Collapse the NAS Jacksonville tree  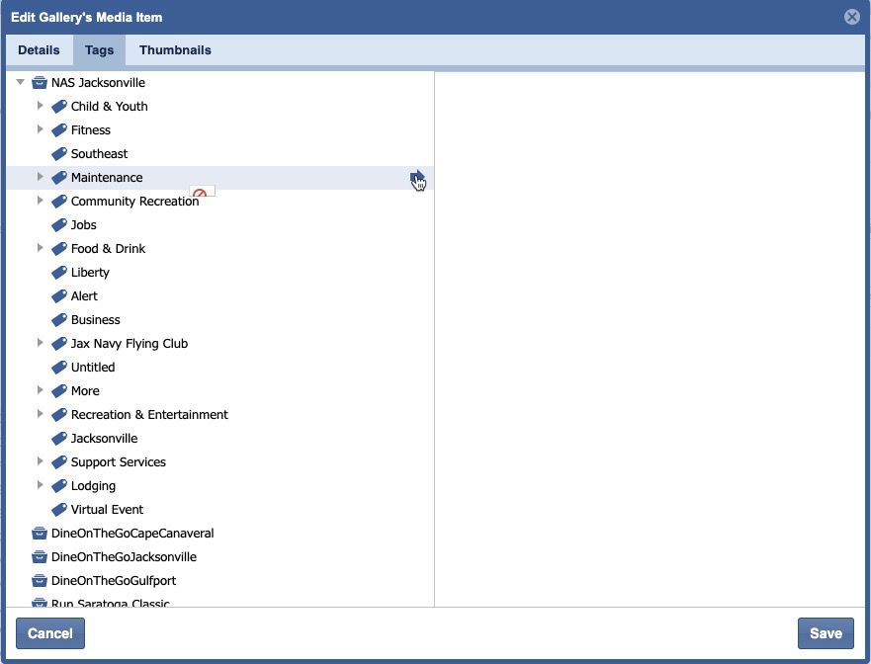[x=21, y=83]
